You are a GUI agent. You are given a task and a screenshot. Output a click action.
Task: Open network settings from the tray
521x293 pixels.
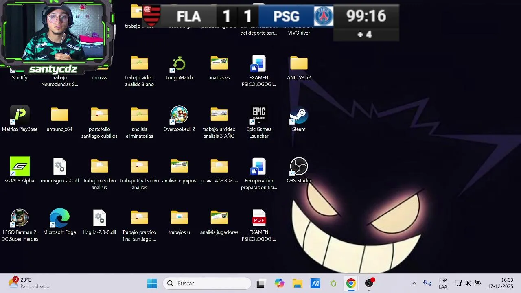click(458, 283)
